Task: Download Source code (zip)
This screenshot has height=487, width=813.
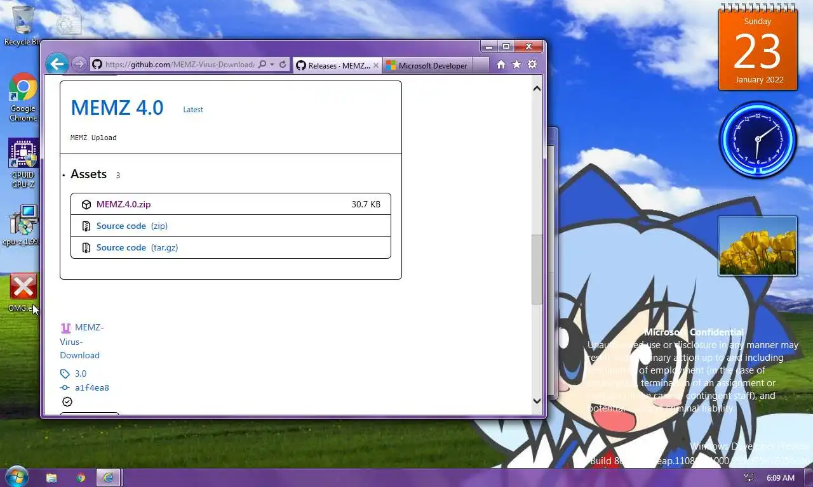Action: (132, 226)
